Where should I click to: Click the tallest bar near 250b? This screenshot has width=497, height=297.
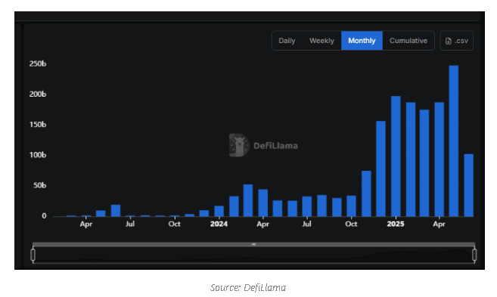(x=454, y=141)
